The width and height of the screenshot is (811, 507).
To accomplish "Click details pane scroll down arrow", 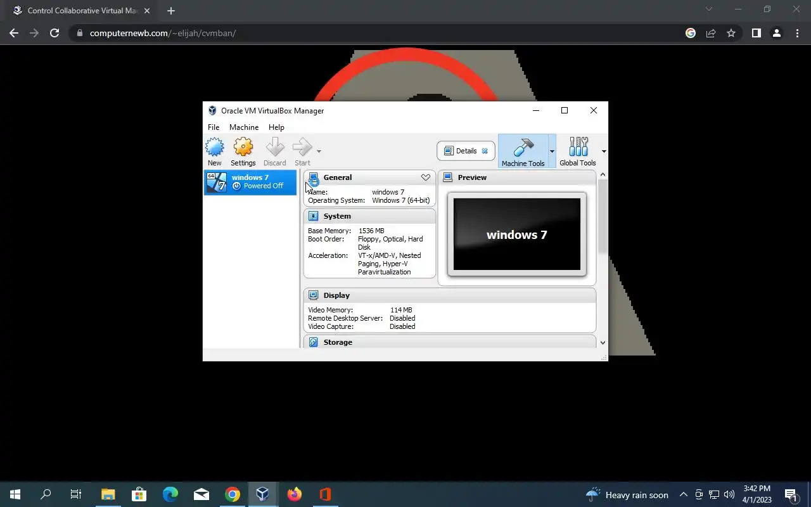I will [x=603, y=343].
